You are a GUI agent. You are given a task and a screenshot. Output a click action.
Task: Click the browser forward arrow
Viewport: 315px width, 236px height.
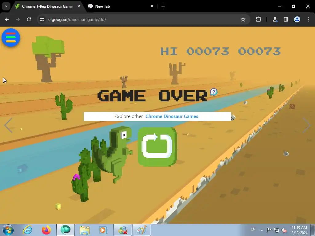point(18,19)
